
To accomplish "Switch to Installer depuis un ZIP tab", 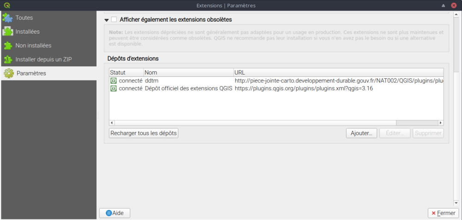I will [x=43, y=59].
